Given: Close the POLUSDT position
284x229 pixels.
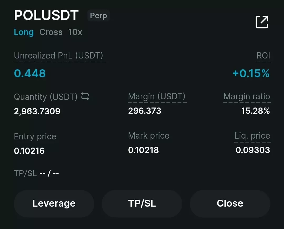Looking at the screenshot, I should click(x=230, y=203).
